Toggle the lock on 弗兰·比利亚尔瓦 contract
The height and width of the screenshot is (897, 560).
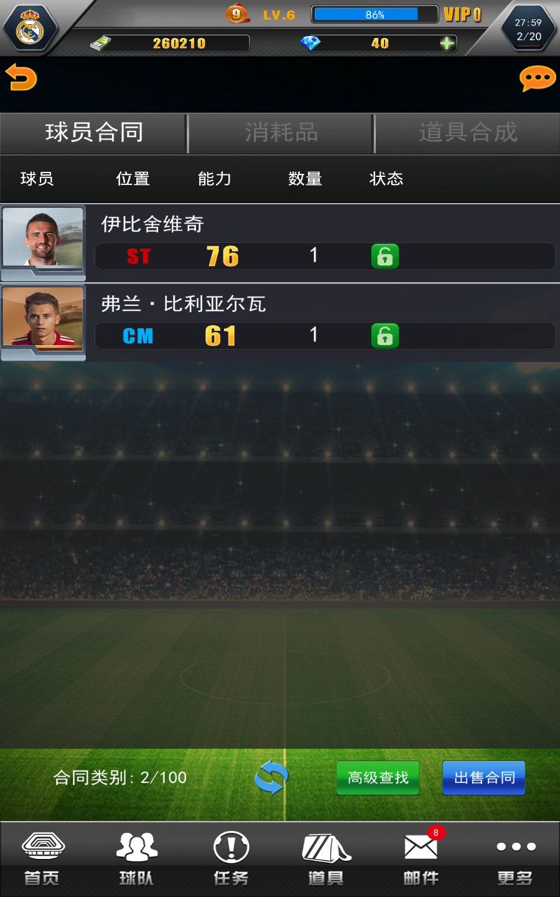[385, 336]
